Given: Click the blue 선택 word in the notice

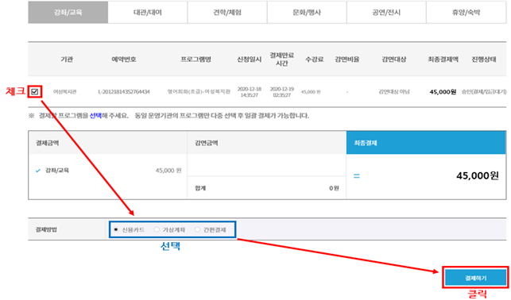Looking at the screenshot, I should (x=95, y=116).
